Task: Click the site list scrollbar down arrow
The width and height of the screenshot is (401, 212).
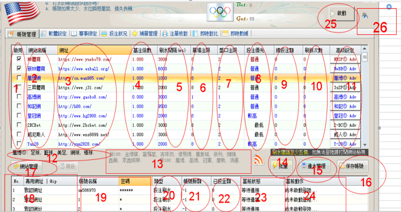Action: 365,144
